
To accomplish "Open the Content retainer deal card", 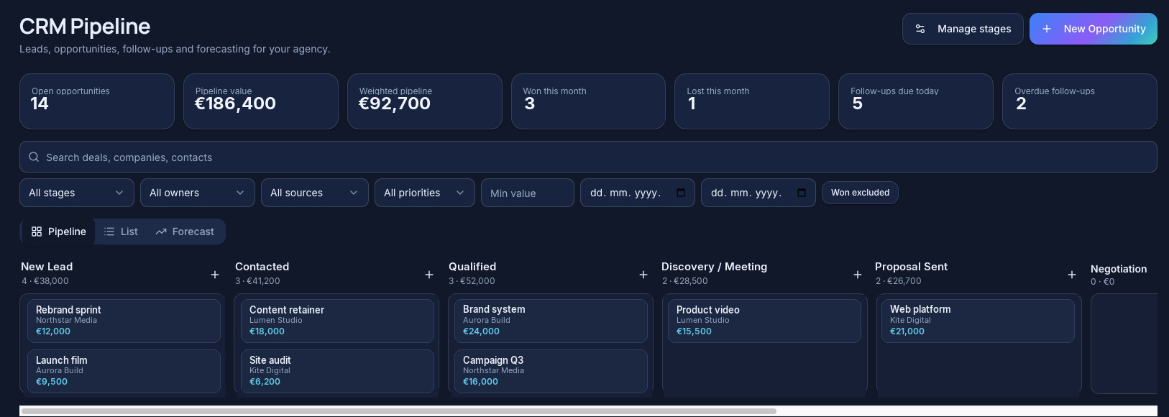I will click(337, 321).
